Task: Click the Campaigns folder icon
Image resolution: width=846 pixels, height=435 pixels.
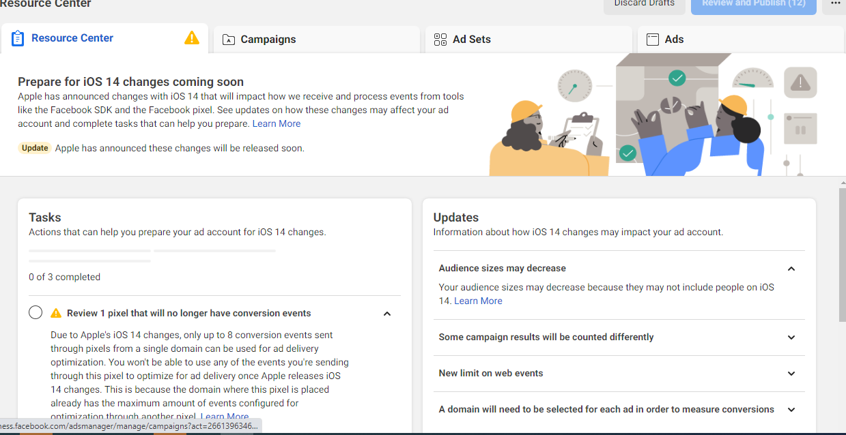Action: coord(229,40)
